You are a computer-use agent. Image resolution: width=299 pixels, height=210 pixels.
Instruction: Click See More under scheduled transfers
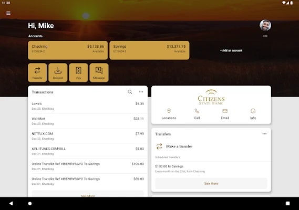pyautogui.click(x=211, y=184)
